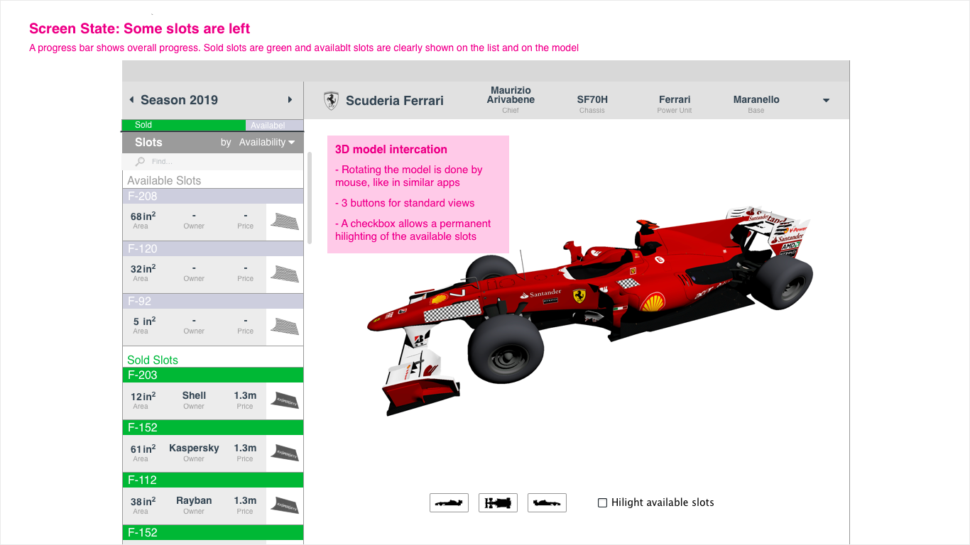Click the Rayban owner name

194,500
